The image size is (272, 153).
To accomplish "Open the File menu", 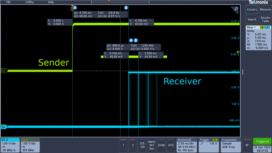I will [8, 2].
